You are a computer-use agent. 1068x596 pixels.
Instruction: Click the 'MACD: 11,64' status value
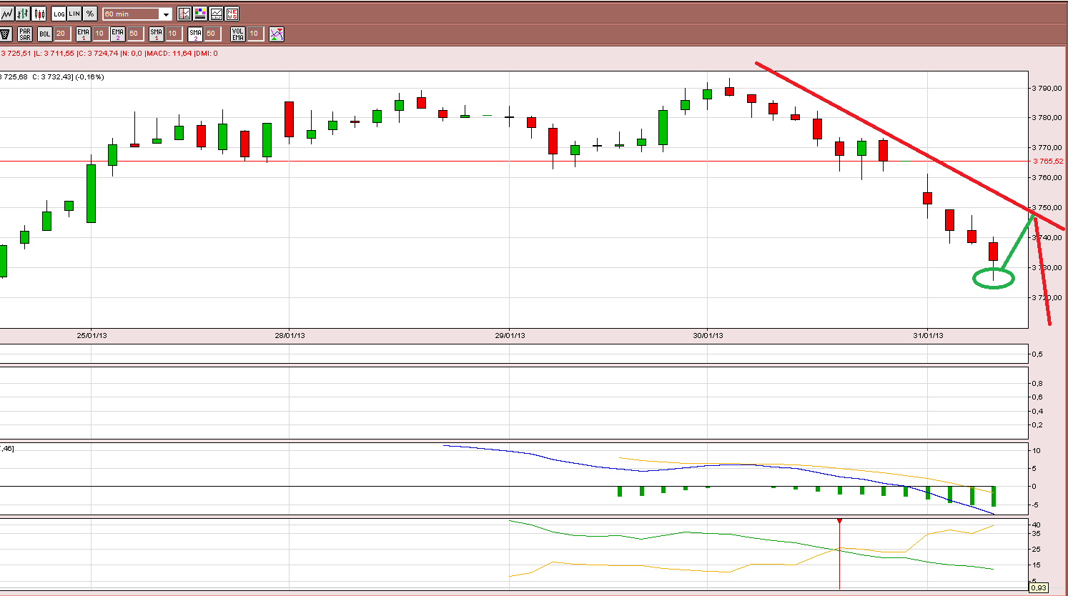tap(169, 54)
